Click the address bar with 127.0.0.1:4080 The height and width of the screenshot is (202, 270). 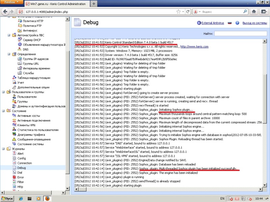tap(100, 12)
